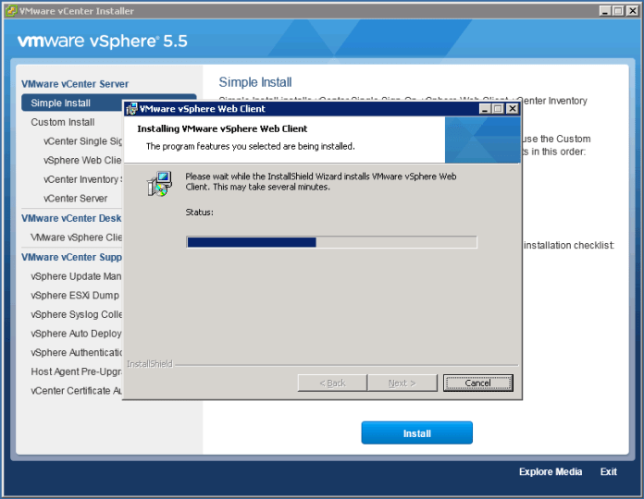Choose vSphere Web Client sidebar entry
This screenshot has height=499, width=644.
[82, 161]
